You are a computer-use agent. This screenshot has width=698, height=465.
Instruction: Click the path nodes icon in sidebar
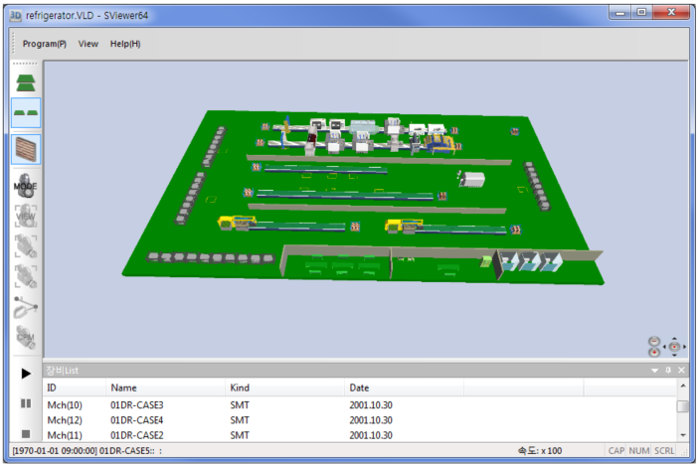pos(26,306)
